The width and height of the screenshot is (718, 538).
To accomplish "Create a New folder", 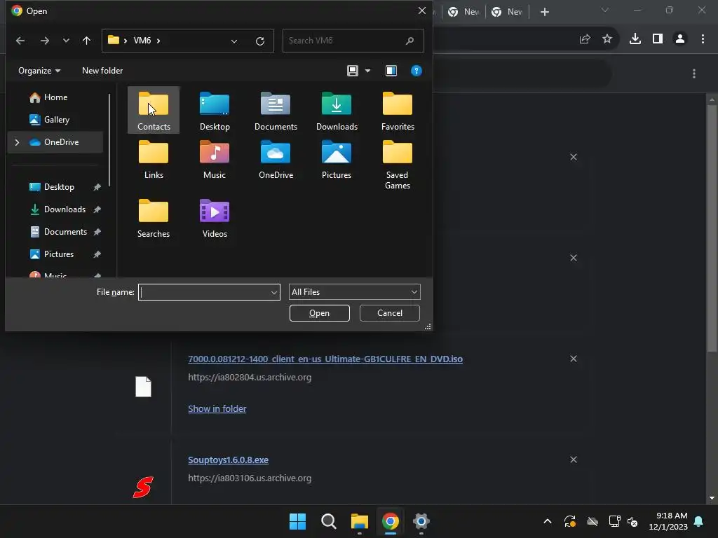I will tap(102, 71).
